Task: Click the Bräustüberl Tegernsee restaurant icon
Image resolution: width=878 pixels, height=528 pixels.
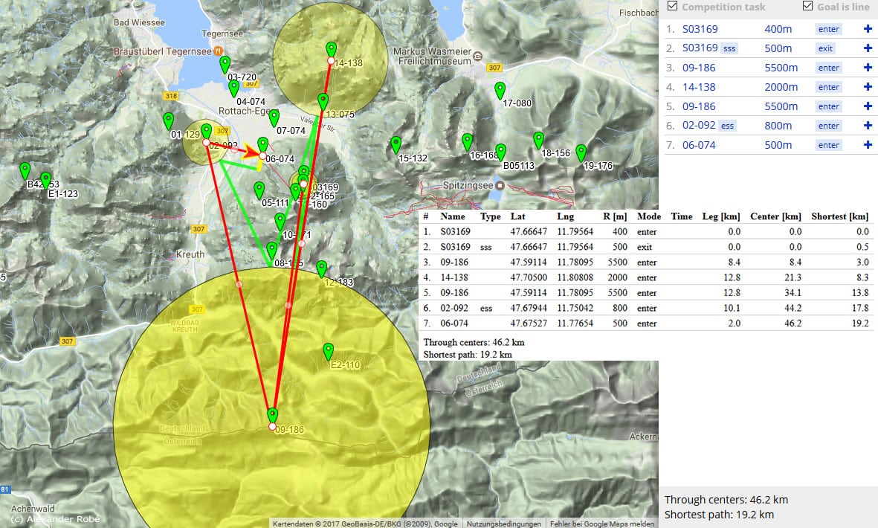Action: (218, 51)
